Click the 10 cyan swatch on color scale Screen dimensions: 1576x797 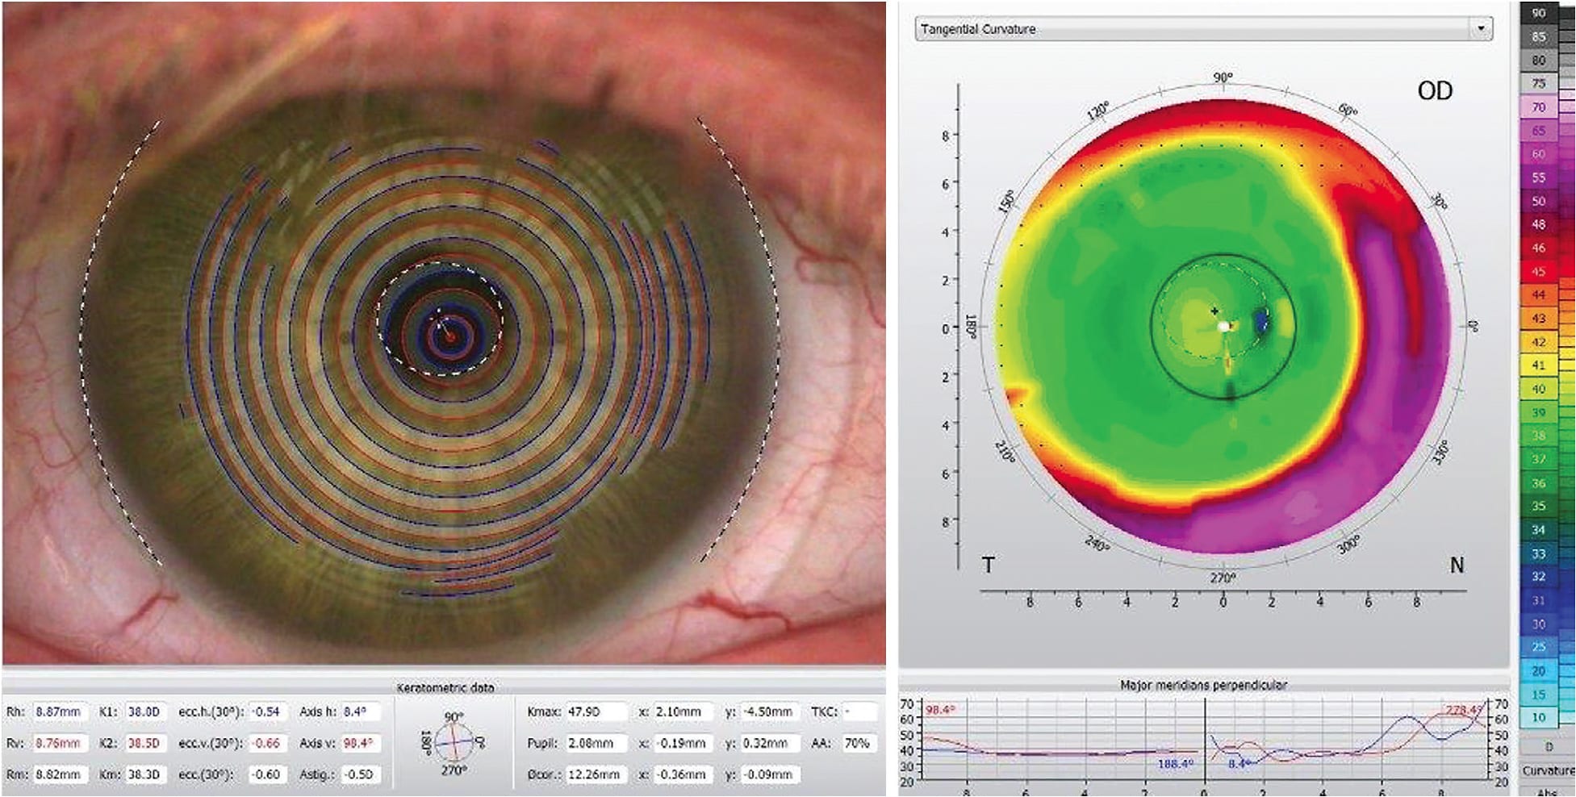(x=1539, y=717)
